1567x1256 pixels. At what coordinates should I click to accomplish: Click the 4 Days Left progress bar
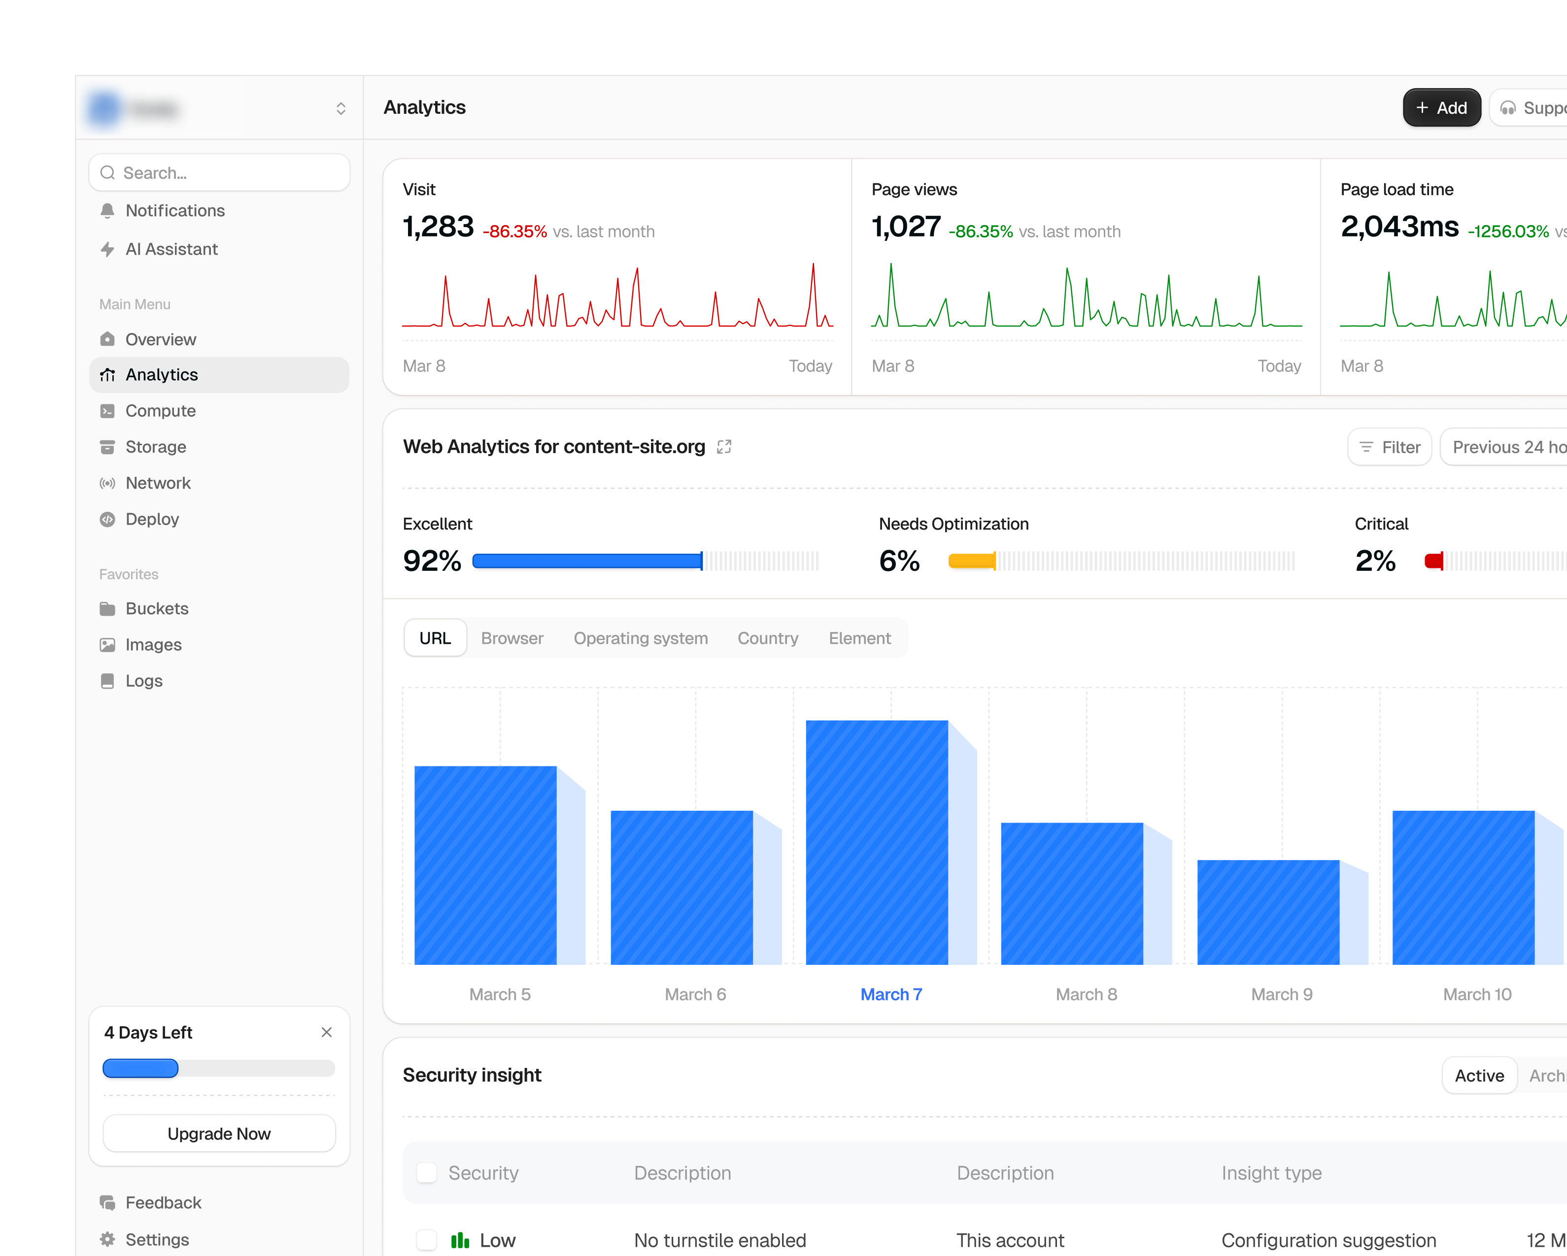tap(219, 1068)
